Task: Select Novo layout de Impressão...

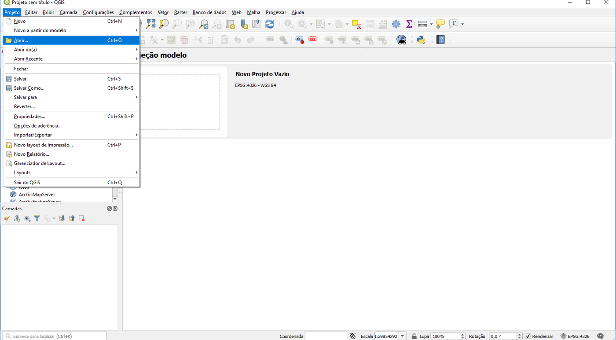Action: click(x=71, y=145)
